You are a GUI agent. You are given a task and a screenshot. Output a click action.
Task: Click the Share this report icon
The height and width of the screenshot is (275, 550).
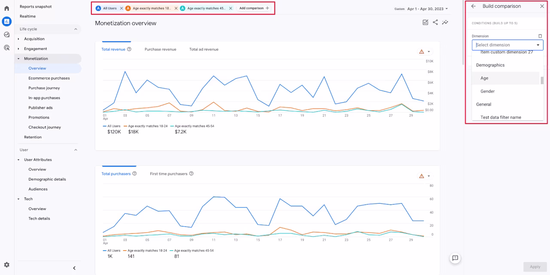pyautogui.click(x=435, y=22)
